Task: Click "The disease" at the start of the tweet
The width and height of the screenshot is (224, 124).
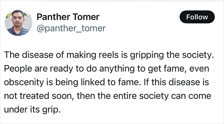Action: (28, 55)
